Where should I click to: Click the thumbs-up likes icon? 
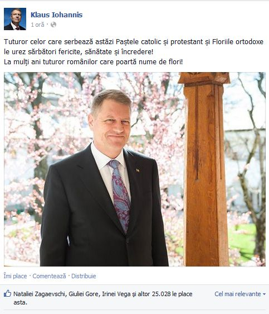[x=8, y=293]
